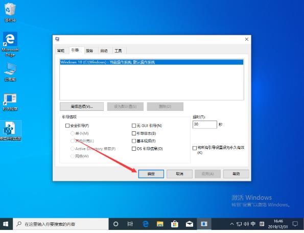The height and width of the screenshot is (233, 304).
Task: Open the Recycle Bin desktop icon
Action: [10, 12]
